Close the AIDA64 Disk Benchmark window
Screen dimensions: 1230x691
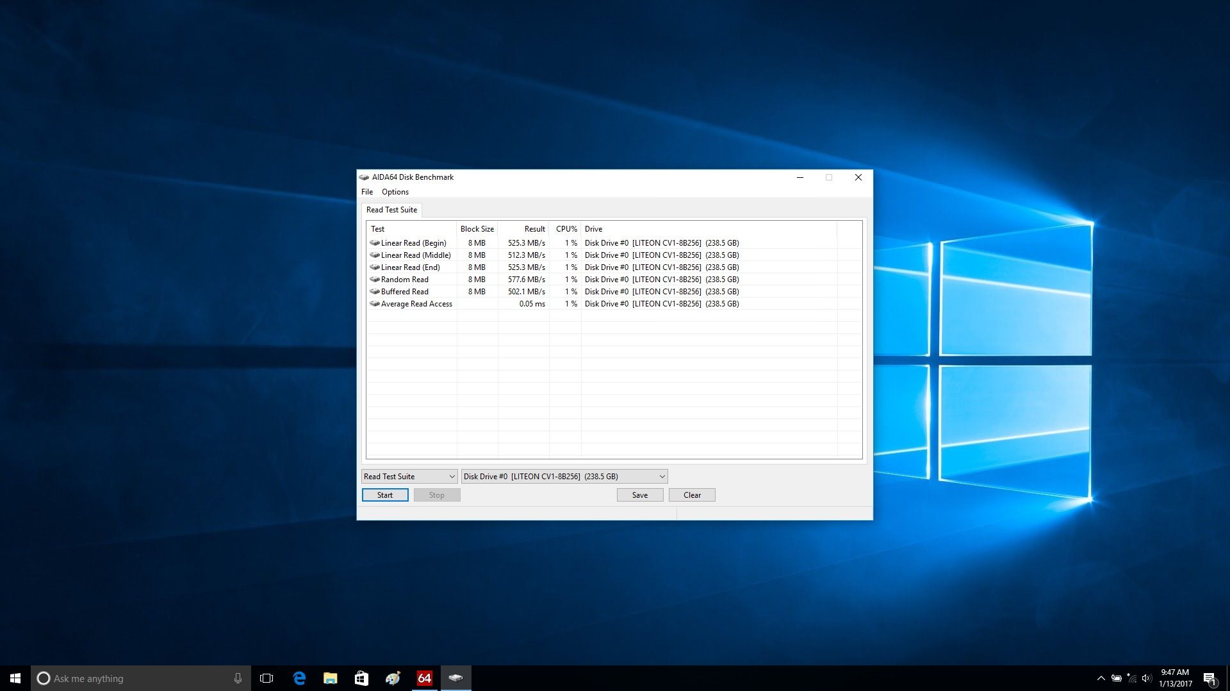click(858, 177)
